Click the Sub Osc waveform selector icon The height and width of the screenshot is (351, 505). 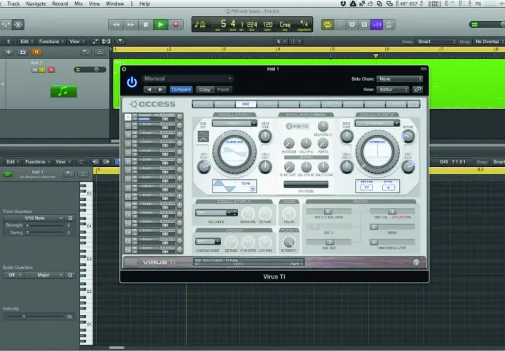pyautogui.click(x=203, y=137)
